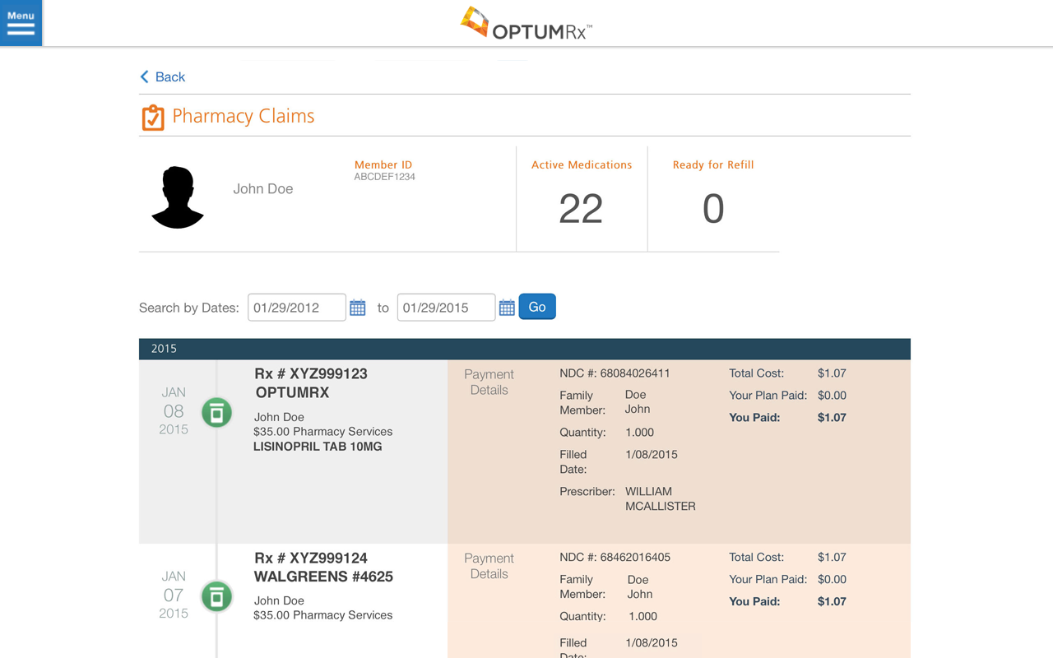Open the start date calendar picker
Screen dimensions: 1053x658
(x=358, y=308)
